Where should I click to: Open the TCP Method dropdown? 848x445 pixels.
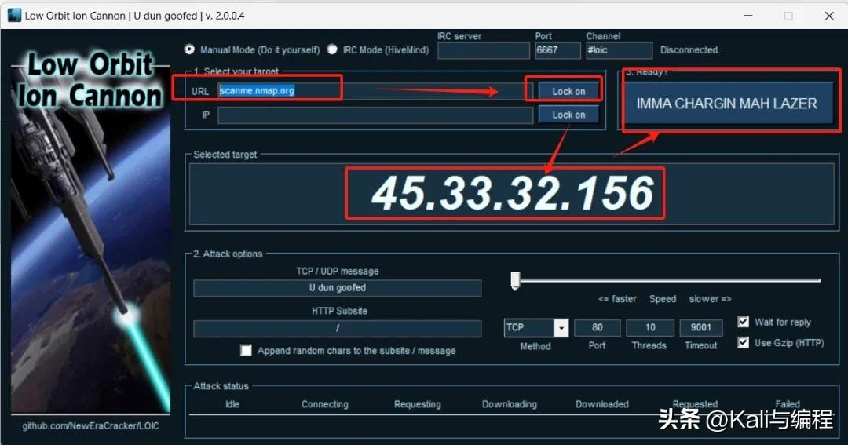point(561,327)
